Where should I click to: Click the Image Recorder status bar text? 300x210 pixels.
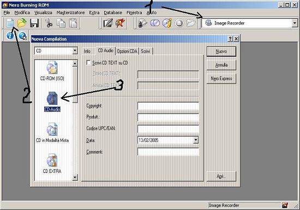tap(224, 205)
